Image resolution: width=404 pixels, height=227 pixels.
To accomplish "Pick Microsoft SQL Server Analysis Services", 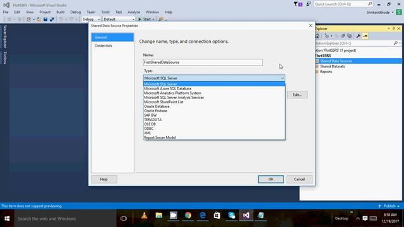I will [214, 98].
